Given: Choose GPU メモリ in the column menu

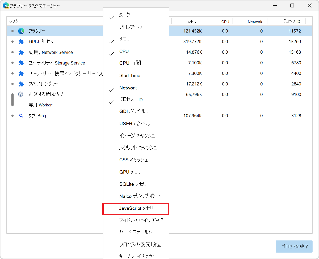Looking at the screenshot, I should 130,172.
